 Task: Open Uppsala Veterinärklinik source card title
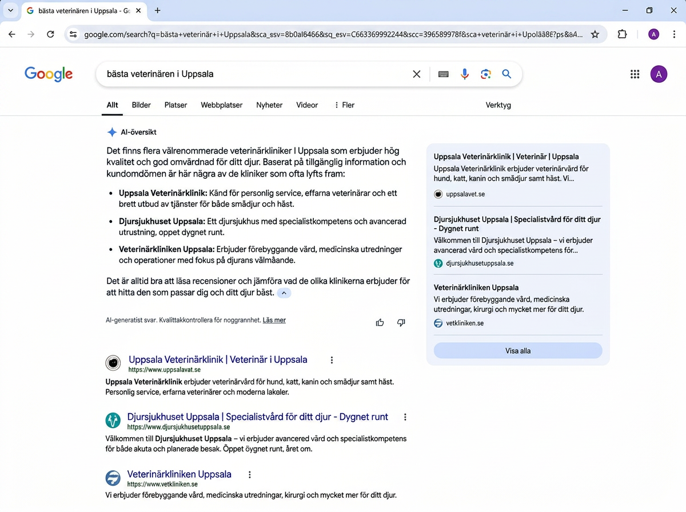tap(506, 157)
